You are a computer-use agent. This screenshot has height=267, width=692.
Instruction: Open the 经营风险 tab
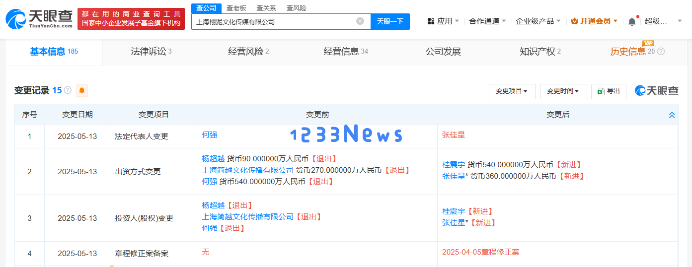tap(248, 52)
